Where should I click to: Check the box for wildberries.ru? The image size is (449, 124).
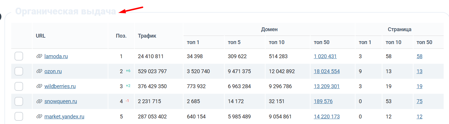tap(19, 86)
